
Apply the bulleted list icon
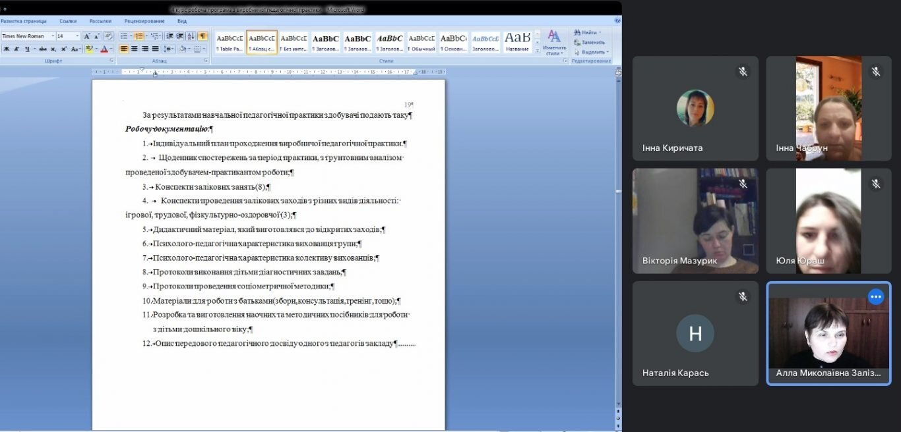[x=124, y=36]
